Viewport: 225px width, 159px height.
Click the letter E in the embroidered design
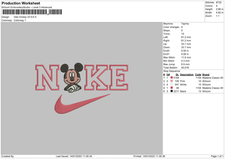(x=119, y=78)
